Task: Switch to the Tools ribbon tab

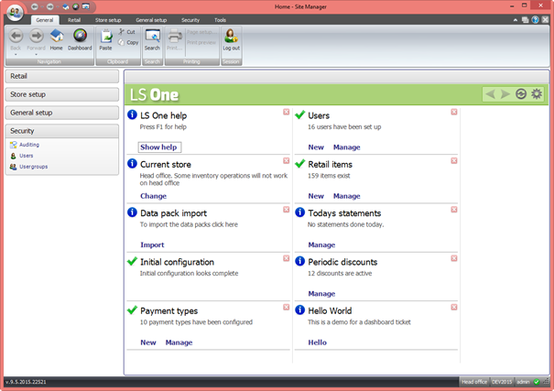Action: click(x=220, y=20)
